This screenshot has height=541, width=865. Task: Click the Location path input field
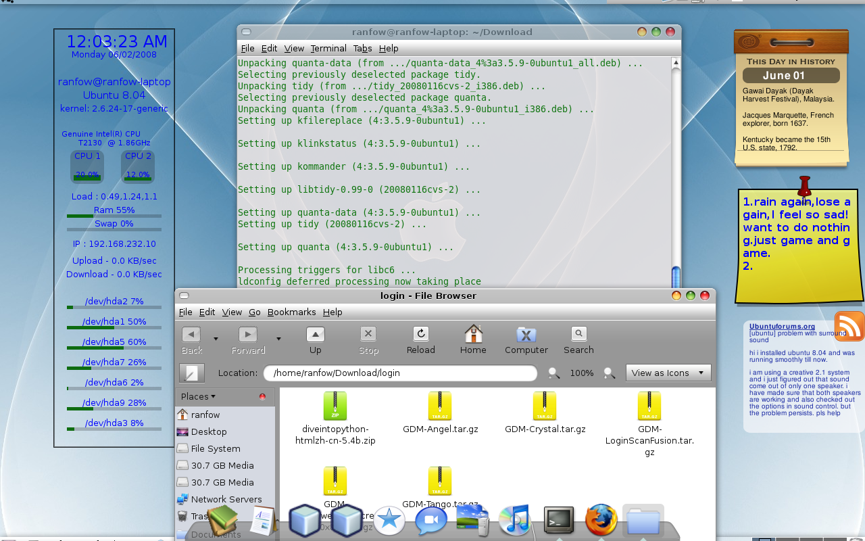(400, 373)
